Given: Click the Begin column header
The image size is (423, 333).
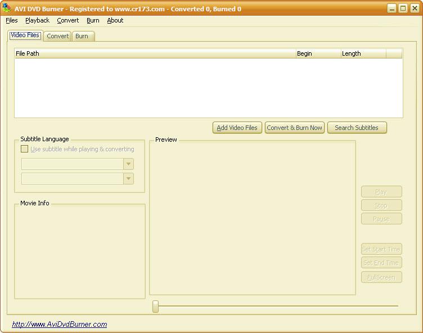Looking at the screenshot, I should [x=318, y=53].
